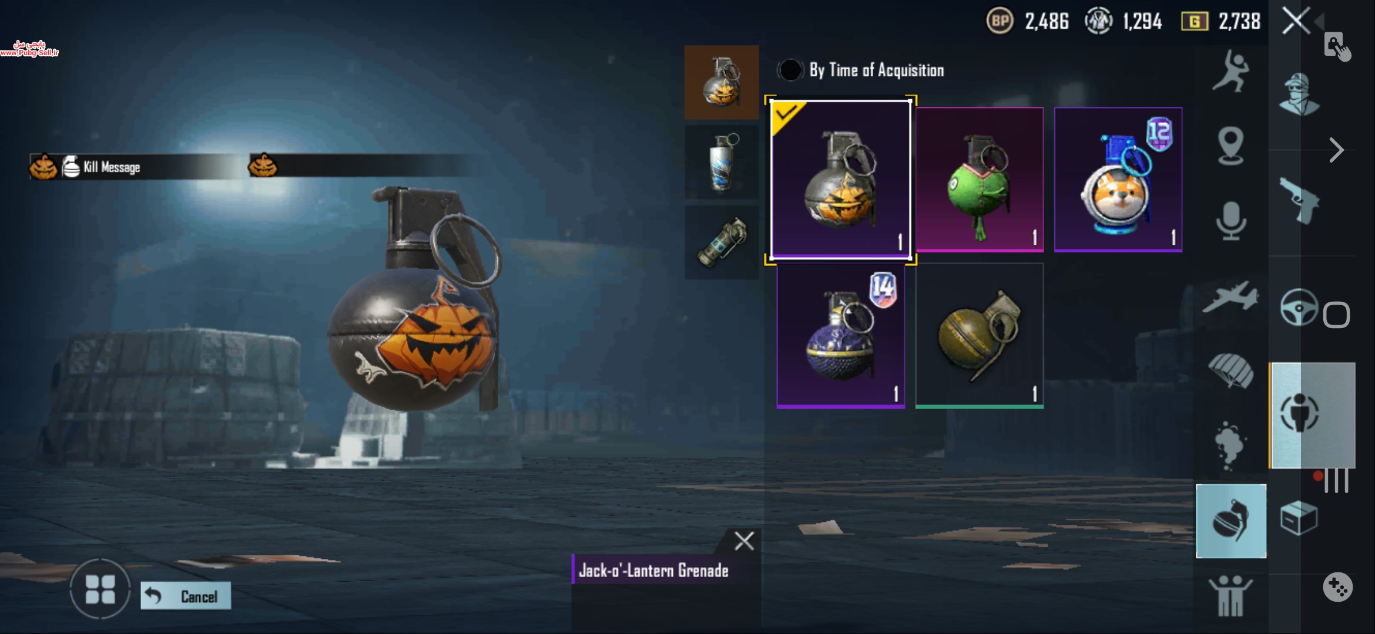Image resolution: width=1375 pixels, height=634 pixels.
Task: Open vehicle skins steering wheel icon
Action: click(x=1299, y=307)
